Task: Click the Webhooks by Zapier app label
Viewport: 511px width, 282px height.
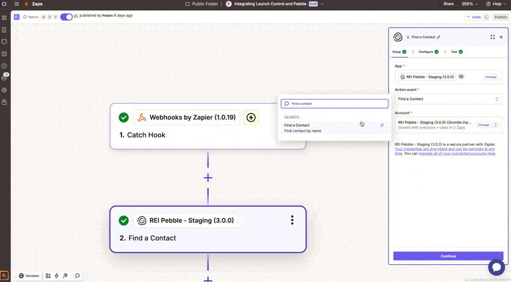Action: (187, 118)
